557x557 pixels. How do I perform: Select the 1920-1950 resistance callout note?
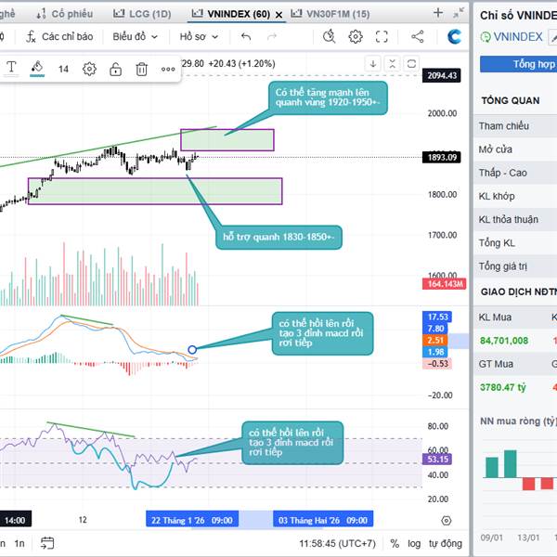pyautogui.click(x=328, y=97)
